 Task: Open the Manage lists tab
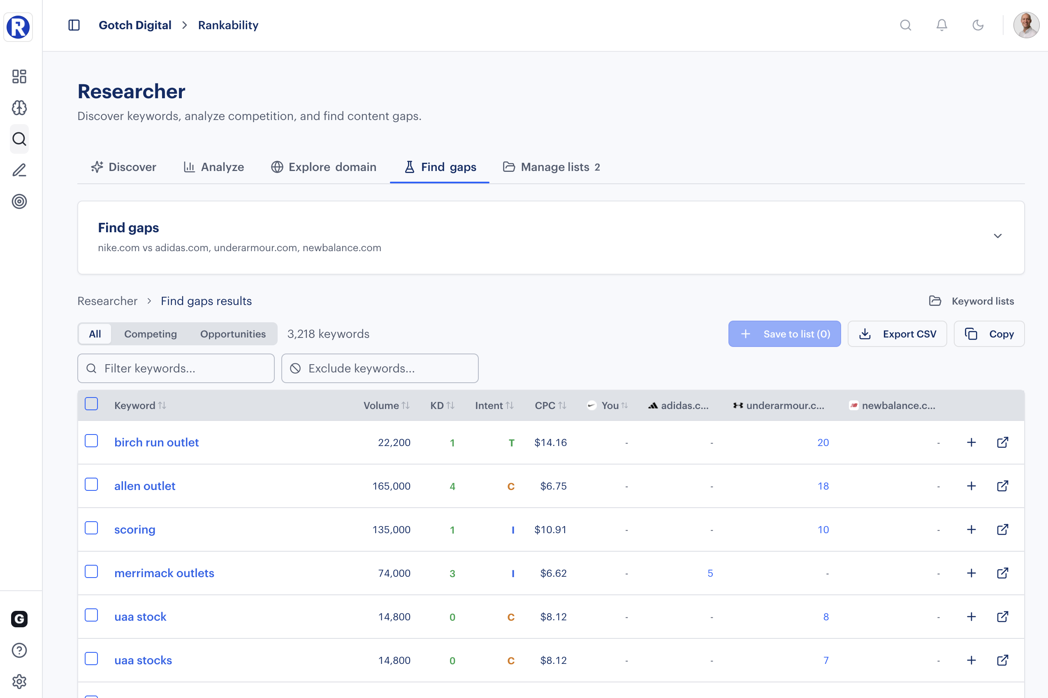[x=552, y=167]
